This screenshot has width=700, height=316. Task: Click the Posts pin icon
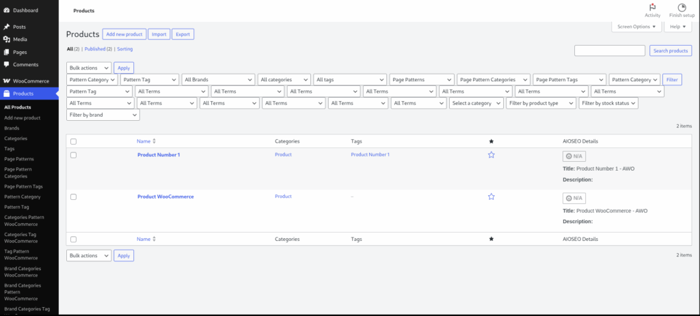click(7, 27)
